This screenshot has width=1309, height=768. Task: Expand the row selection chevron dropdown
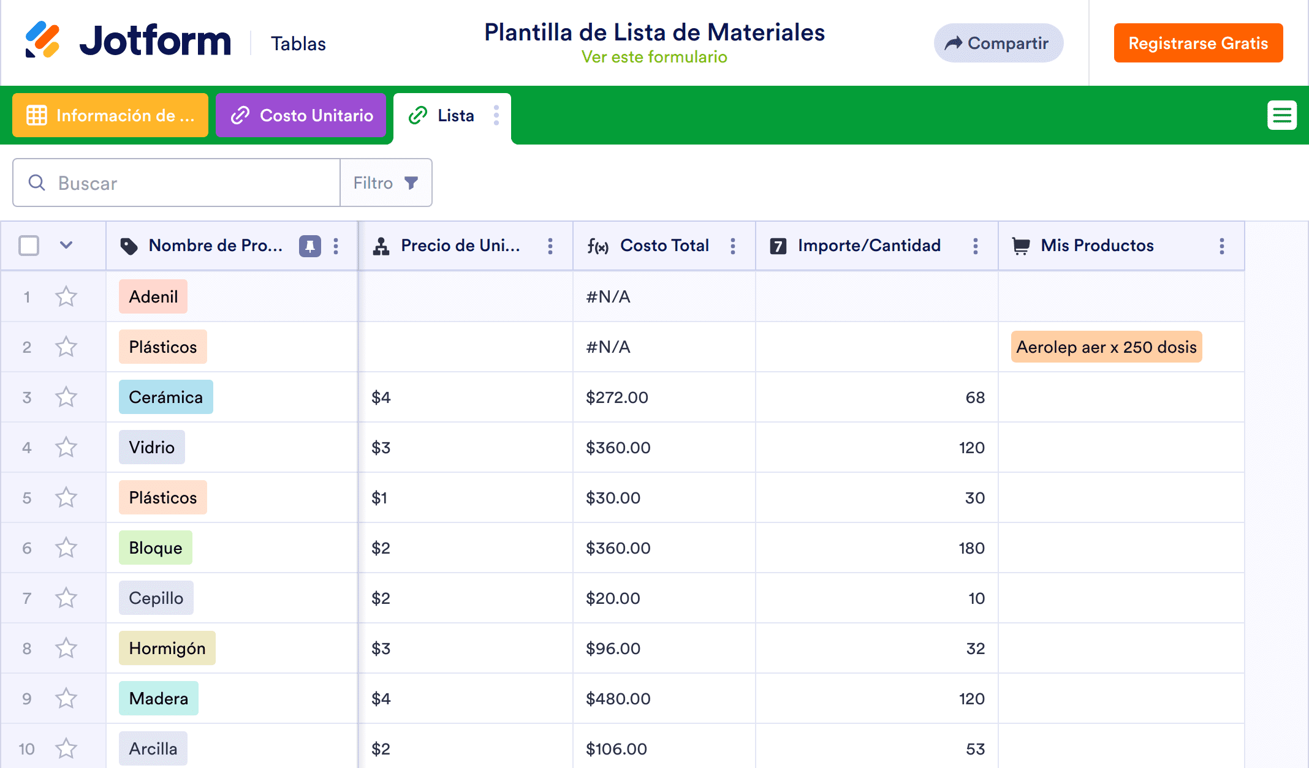pyautogui.click(x=66, y=246)
